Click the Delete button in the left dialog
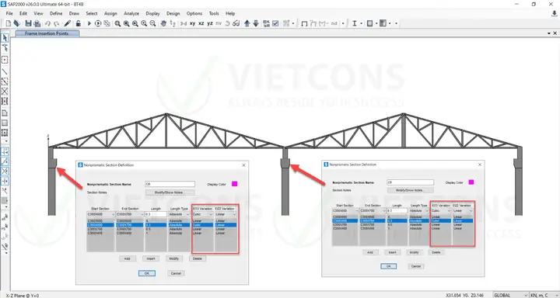The height and width of the screenshot is (298, 560). pos(197,258)
